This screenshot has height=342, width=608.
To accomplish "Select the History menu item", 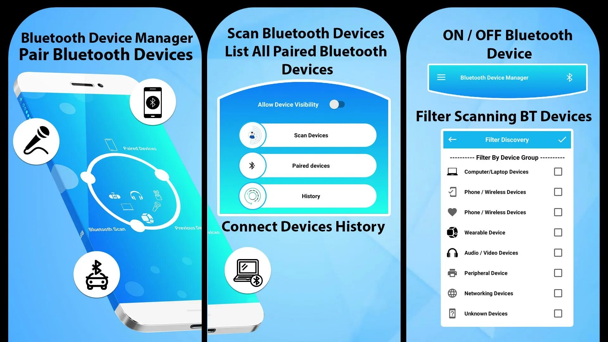I will tap(311, 196).
